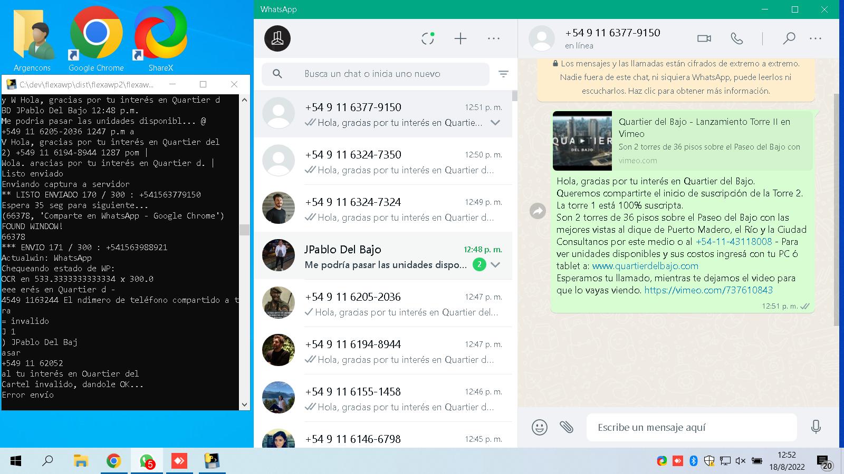
Task: Start a voice call in conversation header
Action: (x=736, y=38)
